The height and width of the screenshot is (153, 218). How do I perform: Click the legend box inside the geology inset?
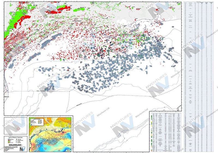(x=37, y=122)
